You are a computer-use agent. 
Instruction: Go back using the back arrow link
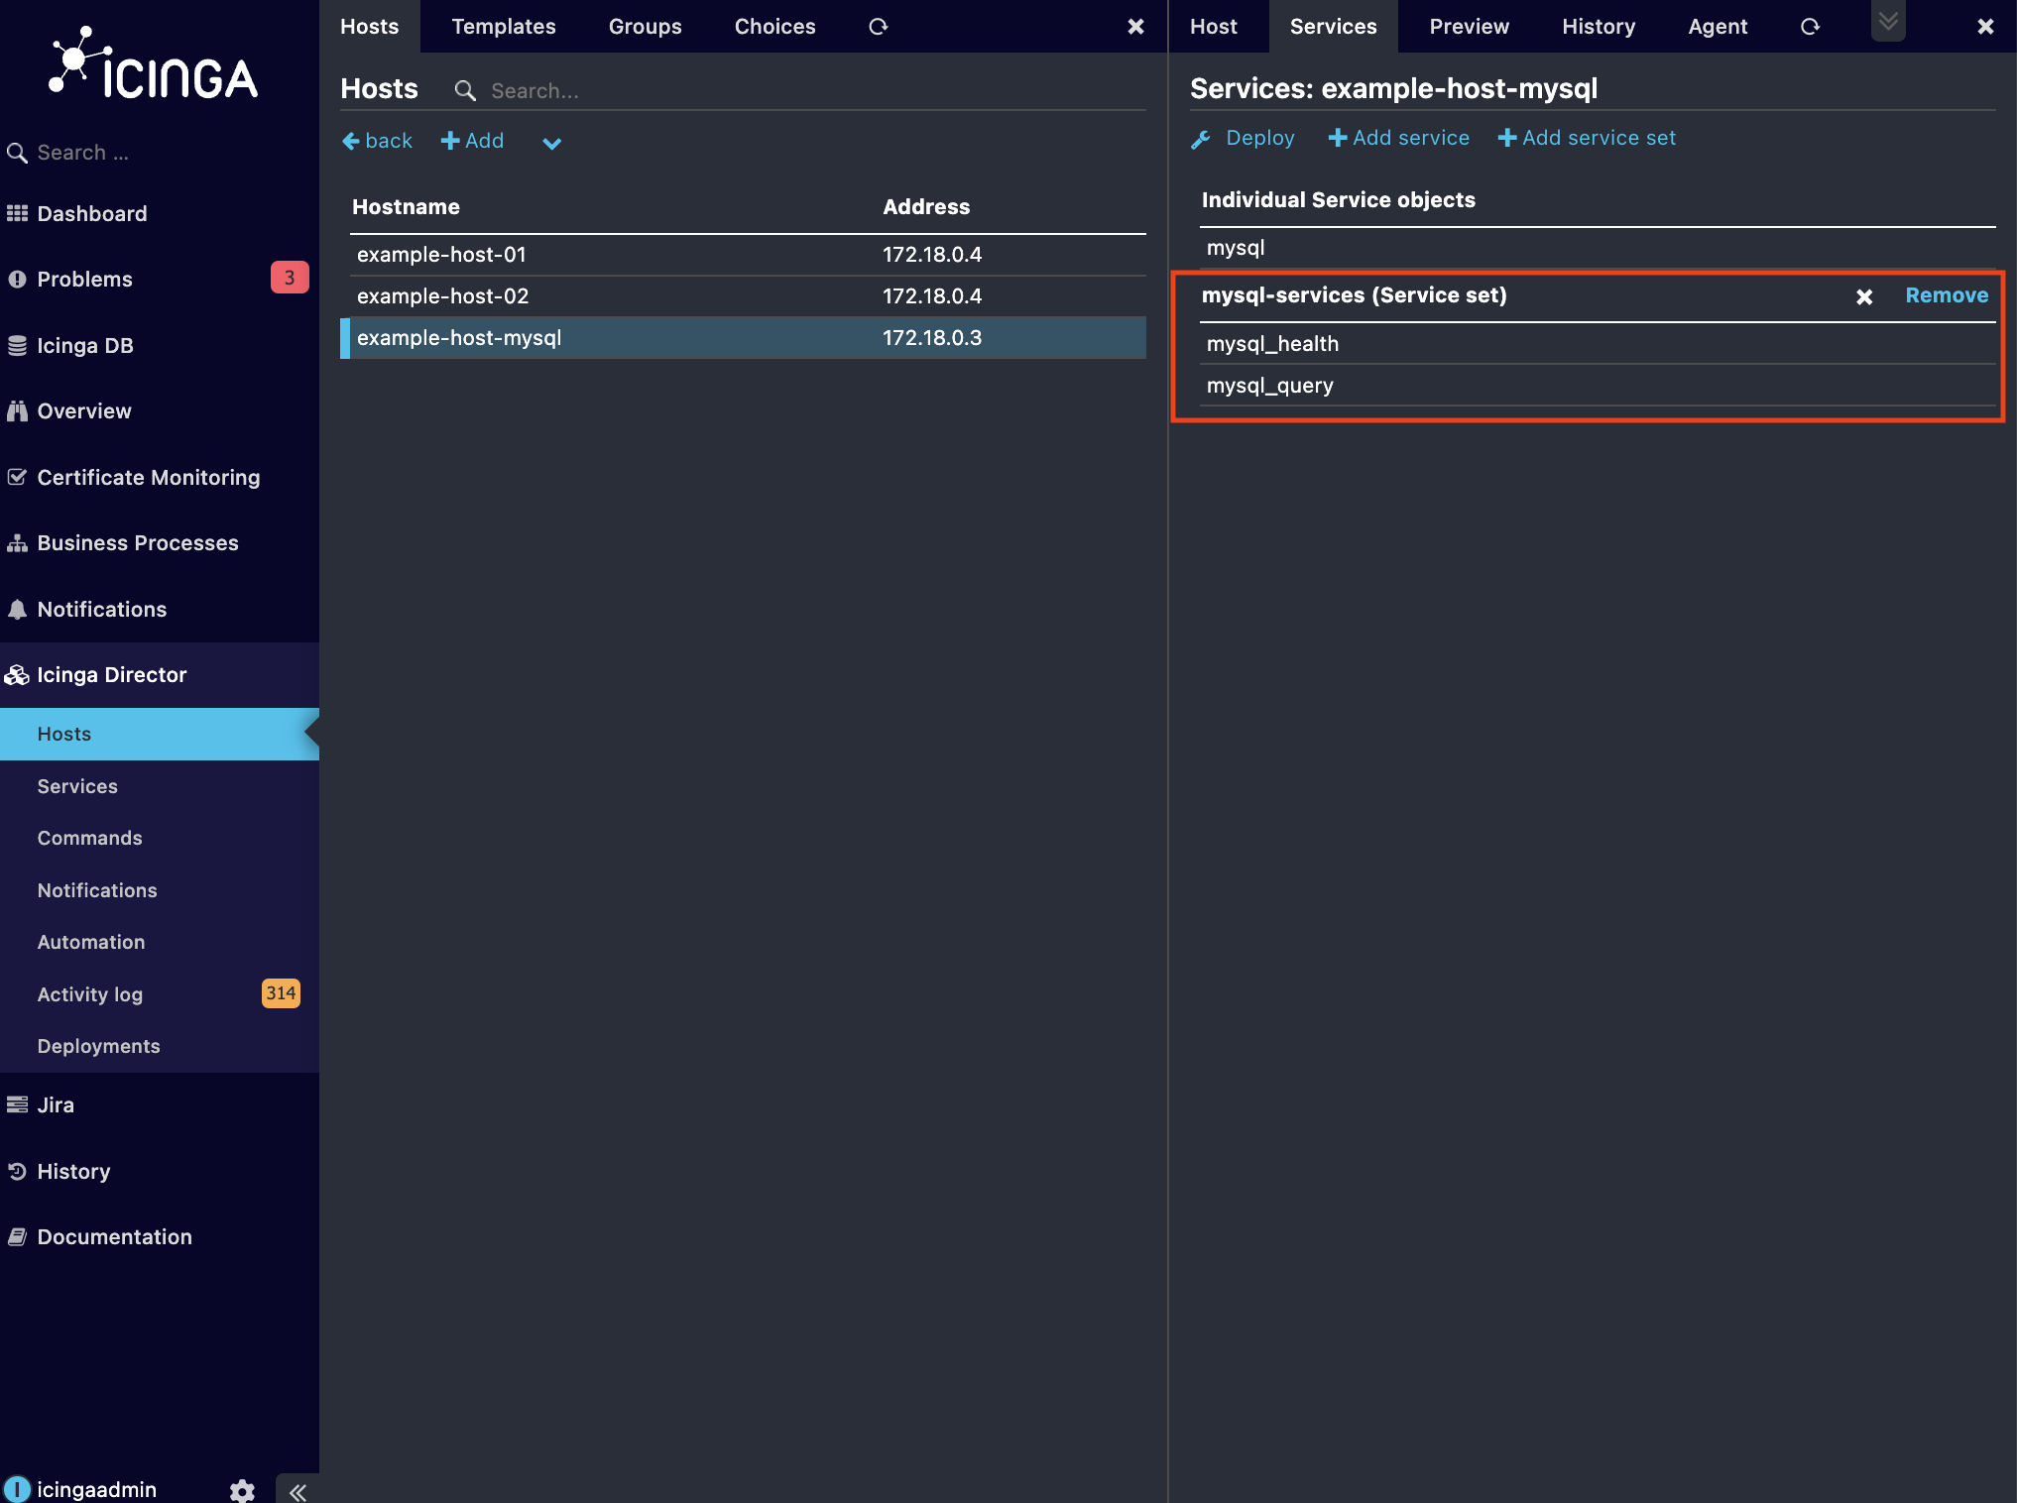(x=377, y=141)
